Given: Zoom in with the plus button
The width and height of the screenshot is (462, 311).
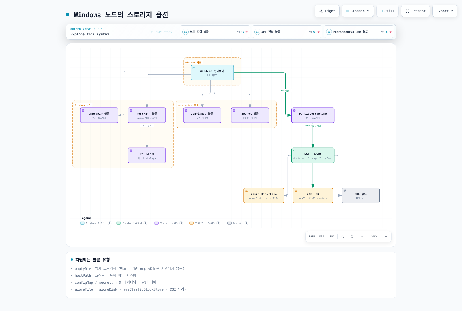Looking at the screenshot, I should (x=386, y=236).
